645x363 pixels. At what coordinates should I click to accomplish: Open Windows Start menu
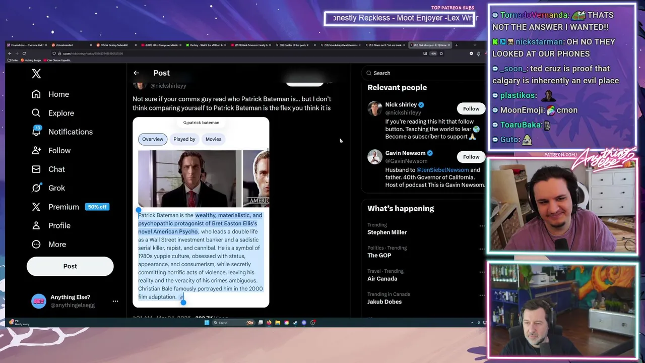point(207,323)
